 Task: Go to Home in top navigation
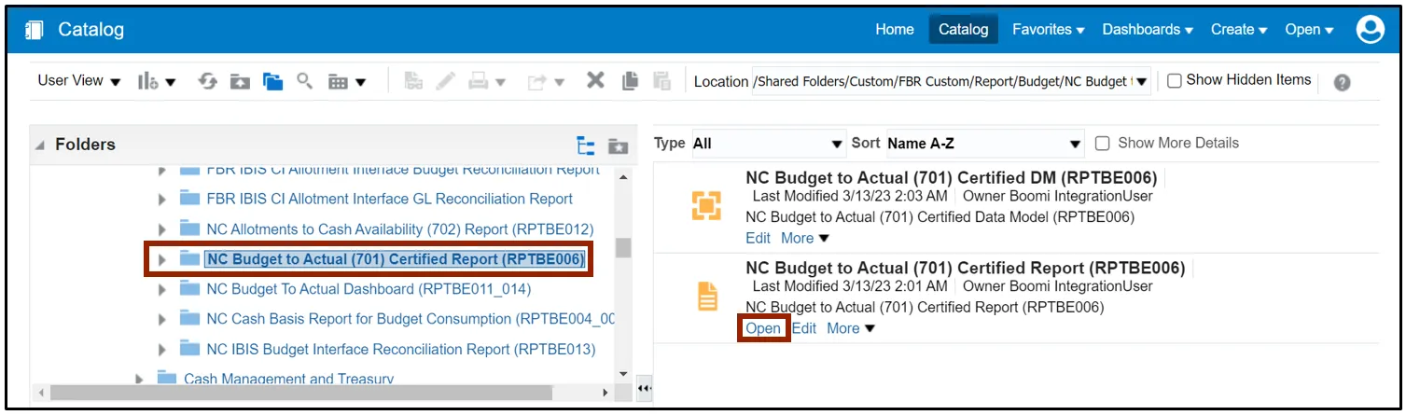click(x=894, y=30)
